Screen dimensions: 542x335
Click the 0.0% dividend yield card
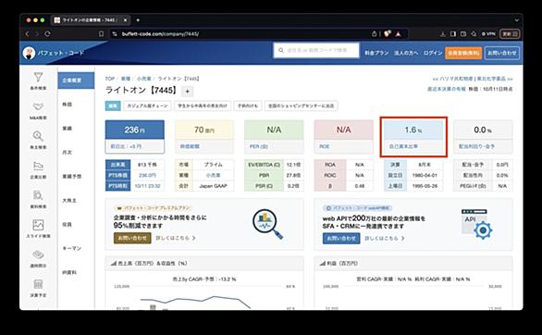pos(483,137)
